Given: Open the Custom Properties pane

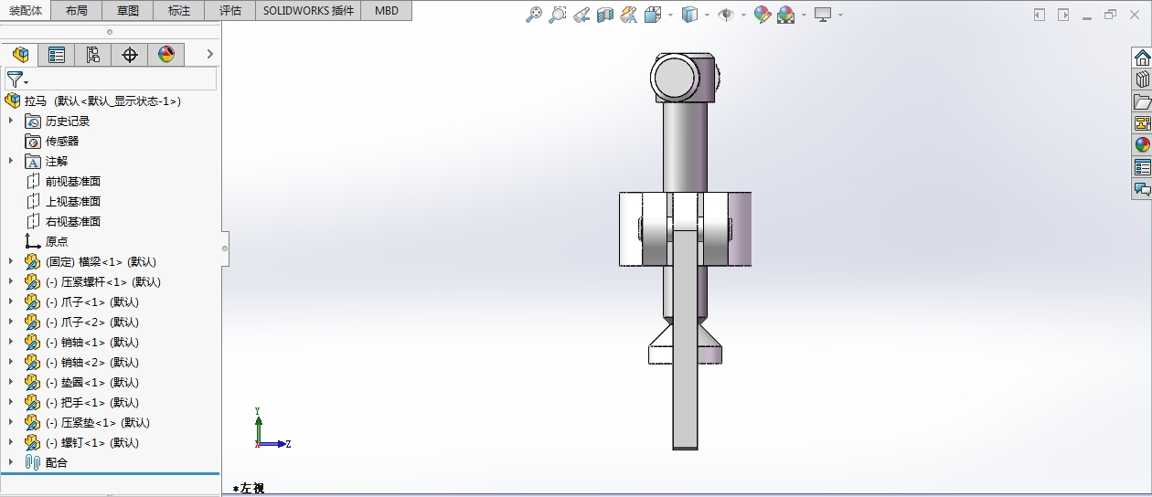Looking at the screenshot, I should (1142, 167).
